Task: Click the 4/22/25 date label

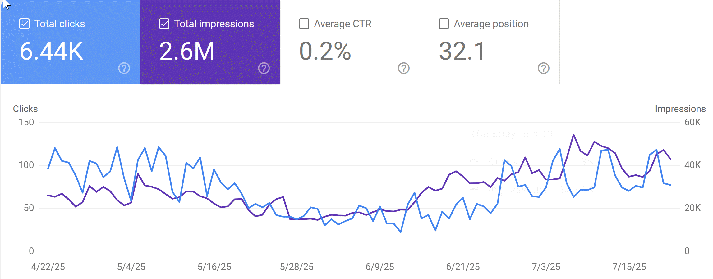Action: [48, 267]
